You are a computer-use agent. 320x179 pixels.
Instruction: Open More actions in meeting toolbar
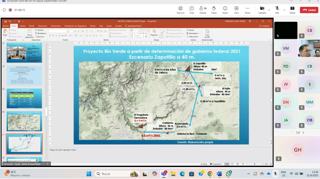[247, 10]
